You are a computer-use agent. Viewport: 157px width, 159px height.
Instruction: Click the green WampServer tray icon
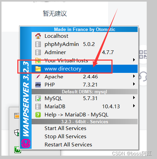pyautogui.click(x=18, y=150)
